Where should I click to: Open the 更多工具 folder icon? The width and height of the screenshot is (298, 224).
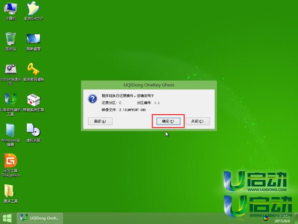click(10, 193)
